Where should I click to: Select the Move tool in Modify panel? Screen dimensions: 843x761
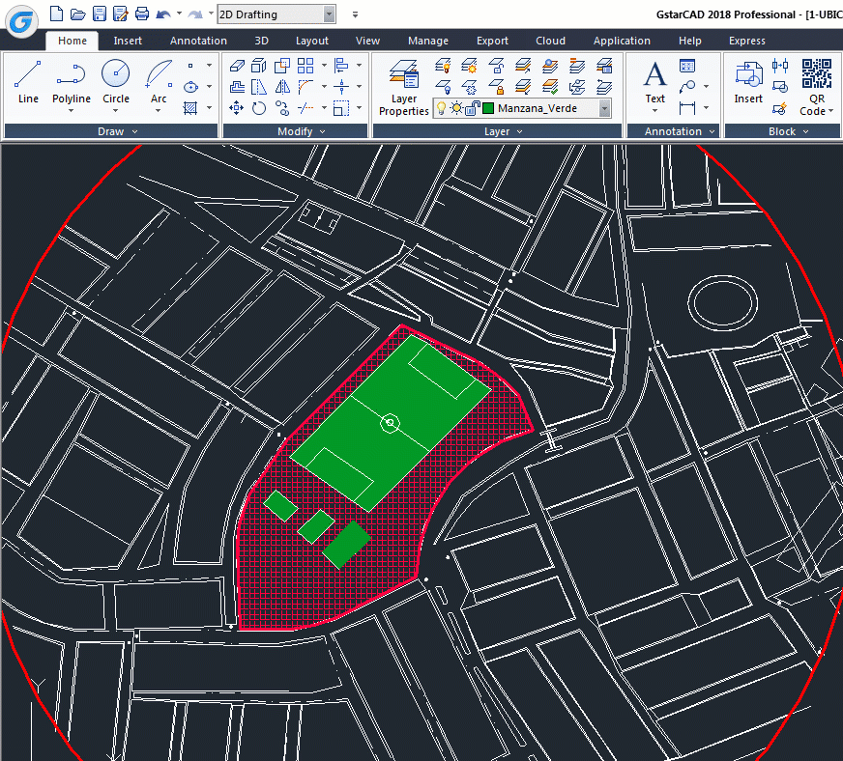pyautogui.click(x=236, y=108)
